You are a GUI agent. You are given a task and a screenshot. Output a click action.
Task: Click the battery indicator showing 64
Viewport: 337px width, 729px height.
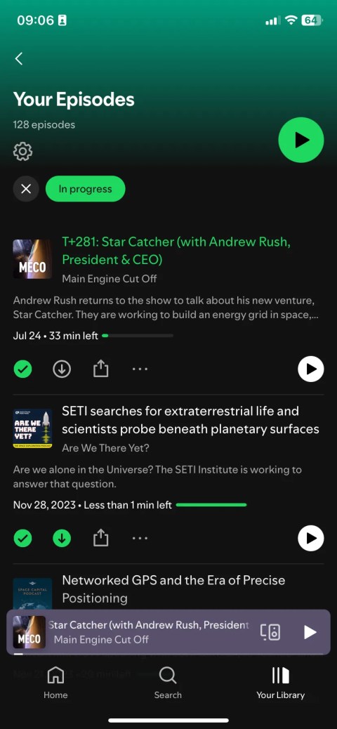tap(311, 20)
